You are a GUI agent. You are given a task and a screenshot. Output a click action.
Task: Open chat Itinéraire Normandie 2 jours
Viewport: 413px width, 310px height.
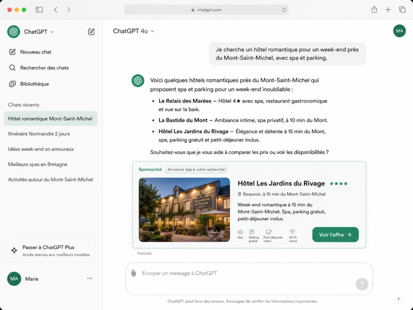[x=39, y=134]
